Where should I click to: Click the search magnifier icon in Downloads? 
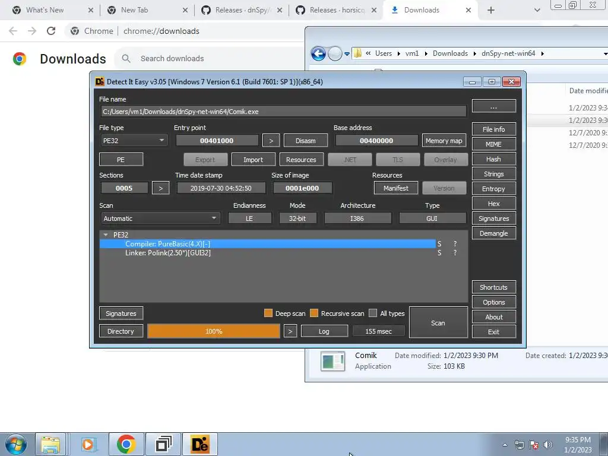click(x=126, y=59)
